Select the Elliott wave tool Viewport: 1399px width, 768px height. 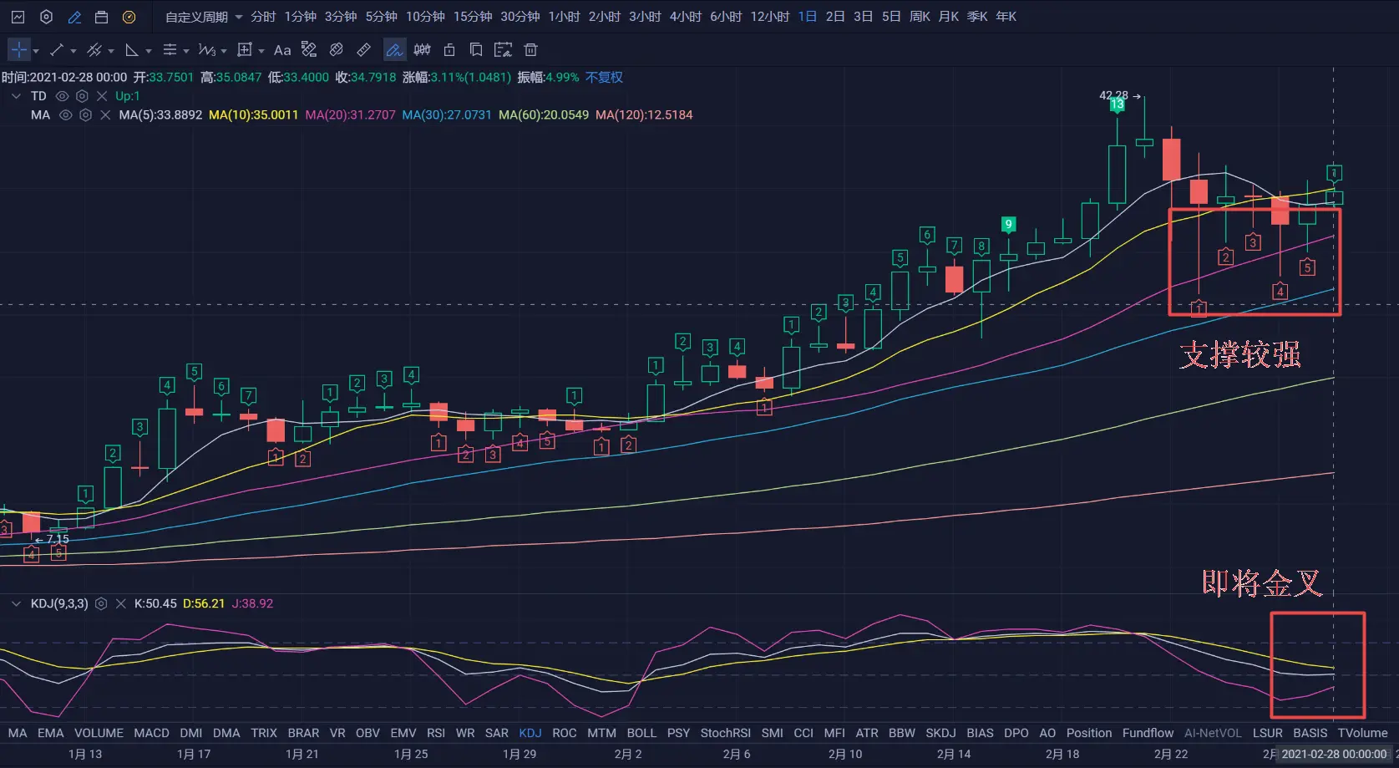click(207, 50)
